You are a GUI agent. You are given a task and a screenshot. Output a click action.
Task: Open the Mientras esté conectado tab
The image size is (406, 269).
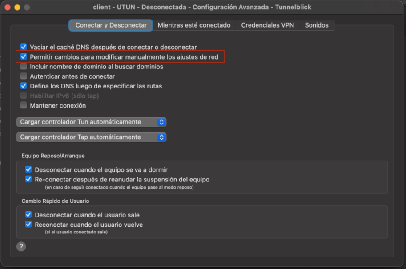[x=194, y=25]
